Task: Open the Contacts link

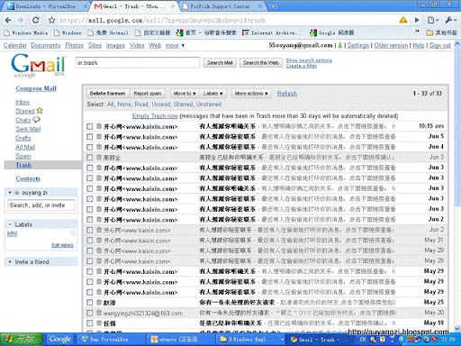Action: click(28, 178)
